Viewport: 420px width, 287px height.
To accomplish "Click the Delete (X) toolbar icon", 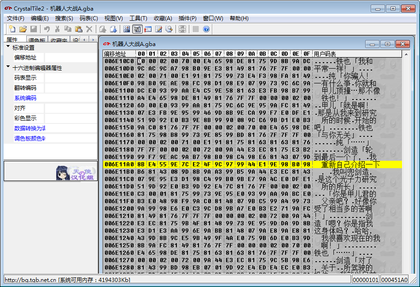I will (88, 29).
